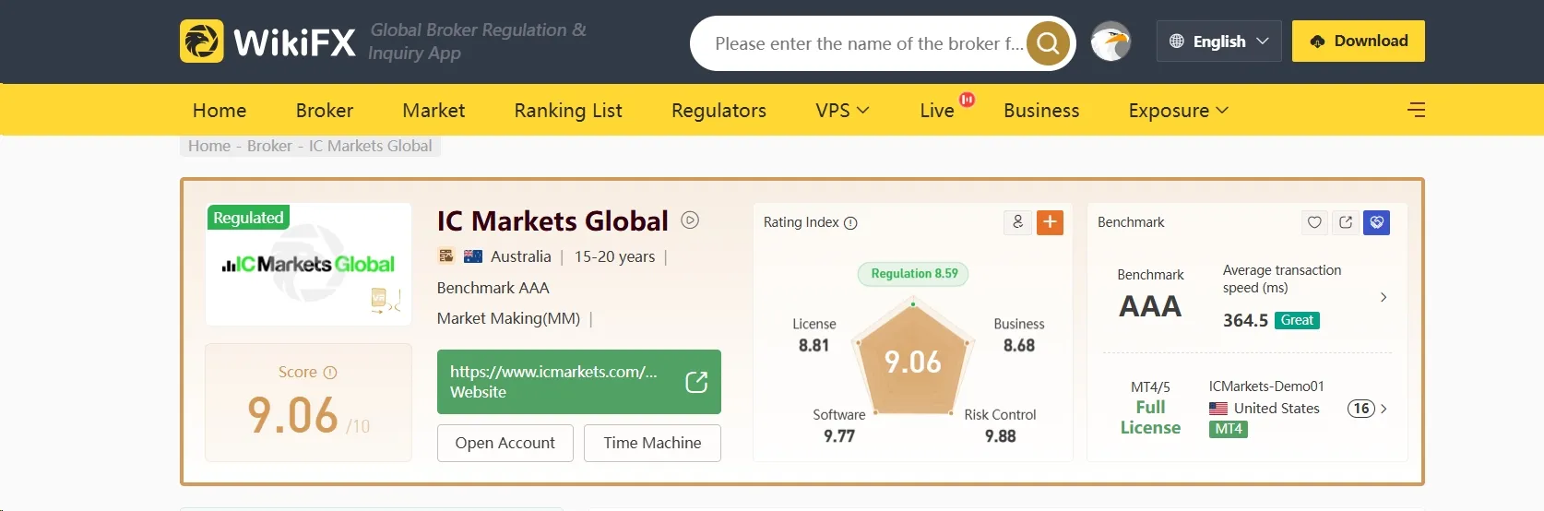
Task: Expand the Exposure menu
Action: point(1178,111)
